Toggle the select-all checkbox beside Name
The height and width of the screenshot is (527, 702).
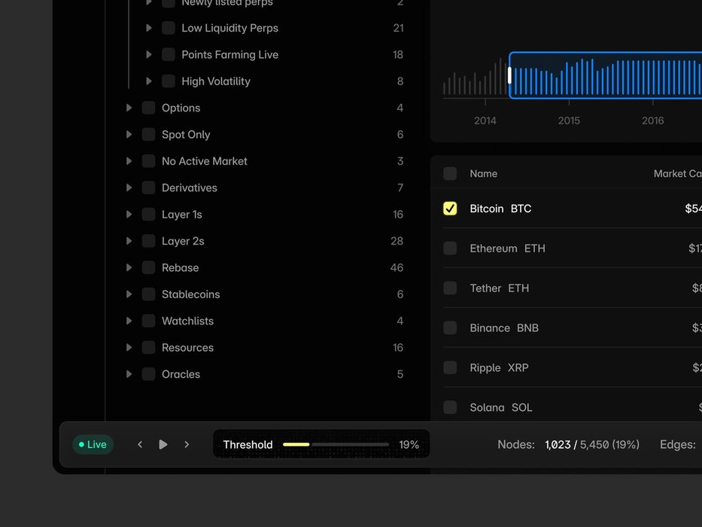pyautogui.click(x=450, y=174)
